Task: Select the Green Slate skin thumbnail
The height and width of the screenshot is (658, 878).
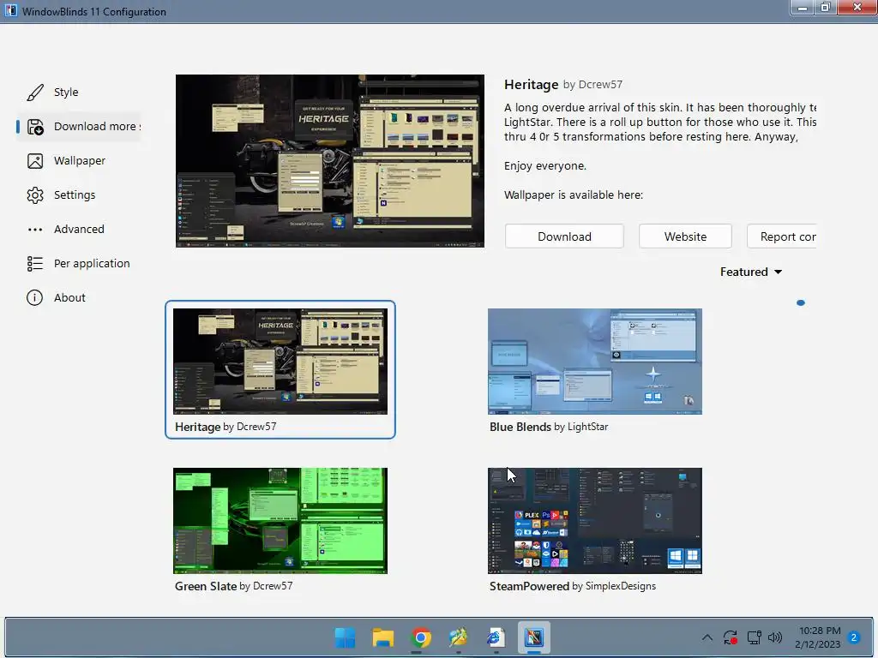Action: [280, 521]
